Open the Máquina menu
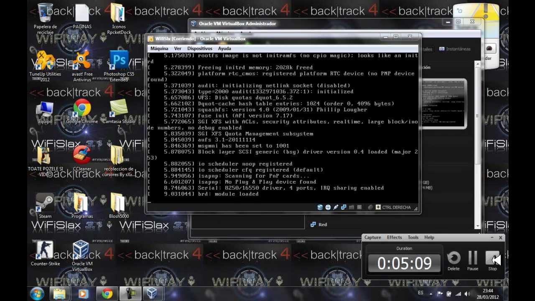The image size is (535, 301). point(159,48)
